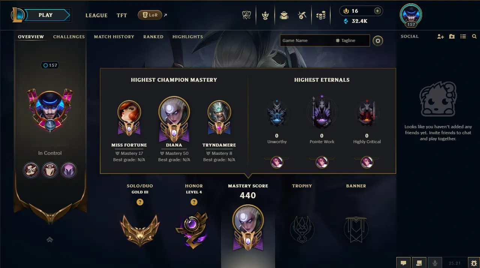Click the PLAY button
This screenshot has height=268, width=480.
click(45, 15)
